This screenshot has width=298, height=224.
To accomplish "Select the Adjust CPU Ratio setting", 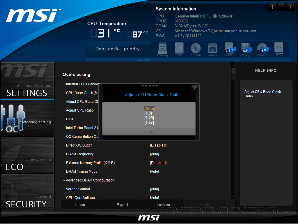I will pos(80,110).
